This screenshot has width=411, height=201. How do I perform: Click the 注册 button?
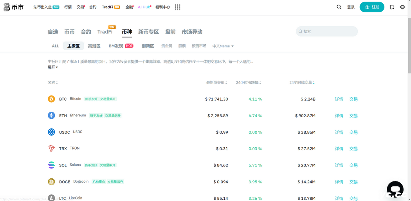click(x=372, y=7)
